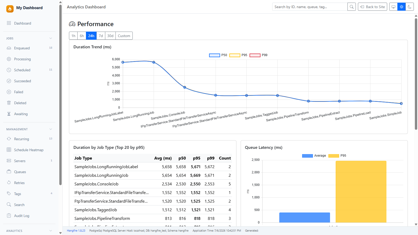Click the blue Average bar in Queue Latency
The image size is (418, 235).
pyautogui.click(x=305, y=218)
